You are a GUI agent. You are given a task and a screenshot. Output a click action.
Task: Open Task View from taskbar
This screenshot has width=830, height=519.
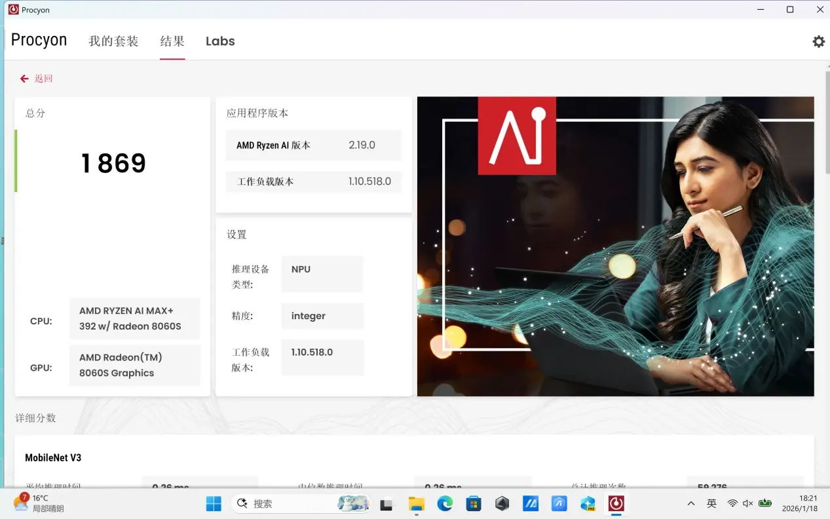pyautogui.click(x=387, y=503)
